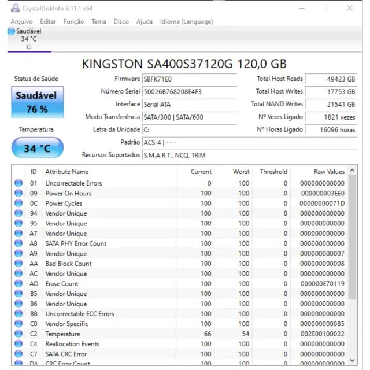Screen dimensions: 370x370
Task: Click the Padrão field ACS-4
Action: tap(250, 143)
